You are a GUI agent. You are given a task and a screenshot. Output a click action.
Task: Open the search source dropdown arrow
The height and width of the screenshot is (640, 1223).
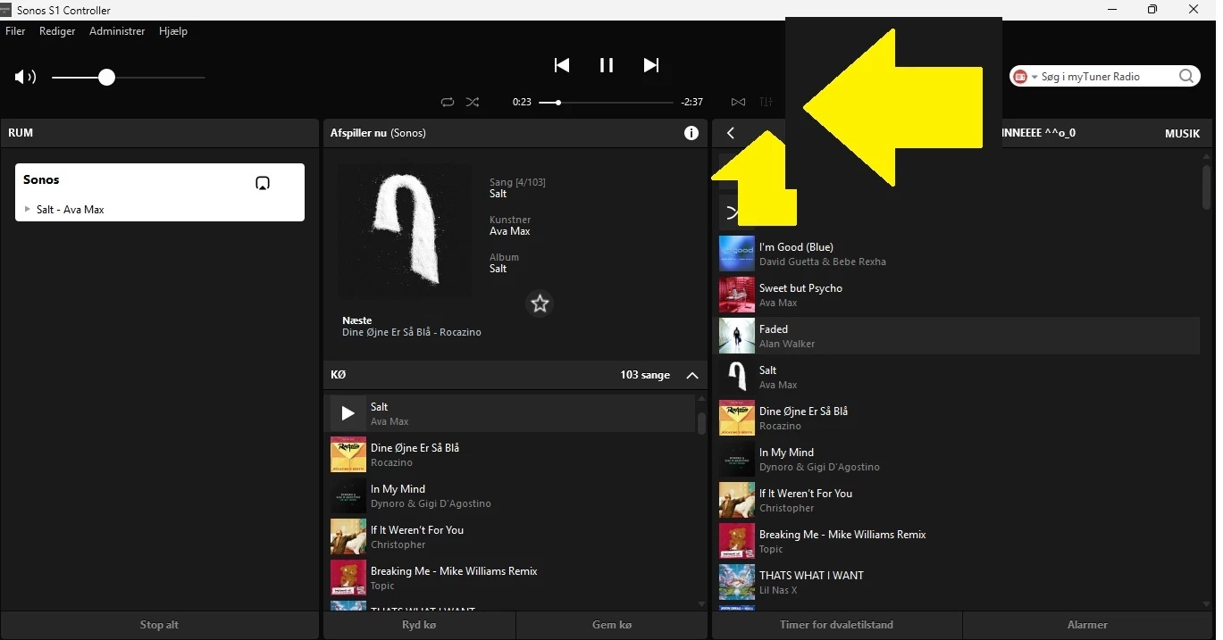tap(1035, 78)
